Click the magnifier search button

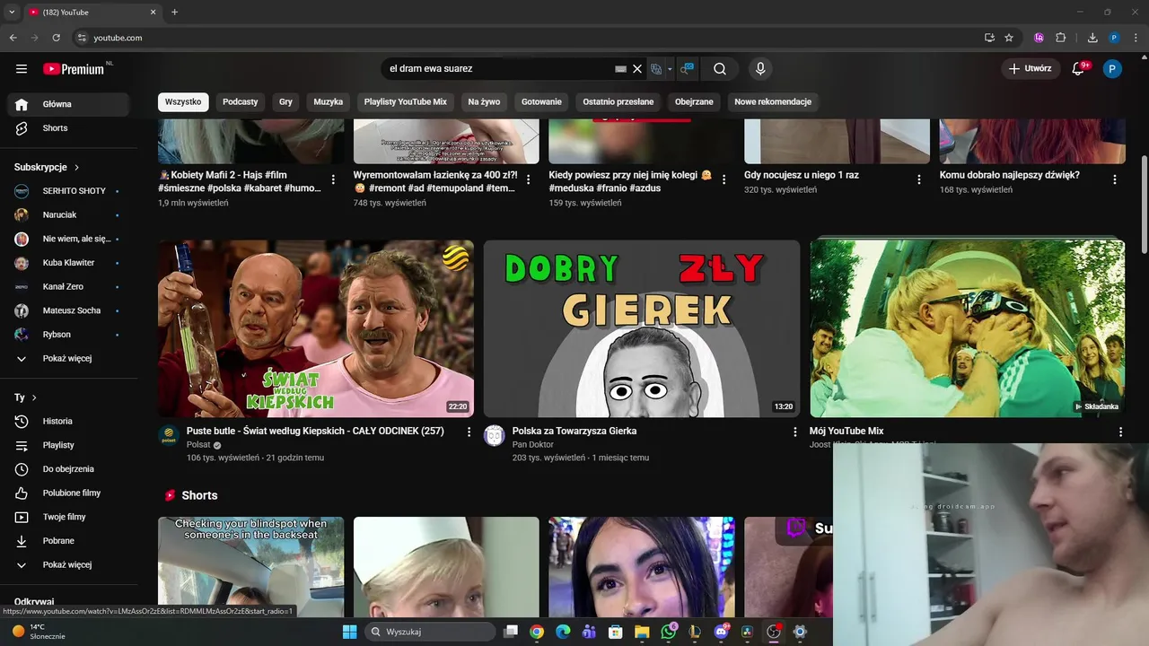point(720,68)
